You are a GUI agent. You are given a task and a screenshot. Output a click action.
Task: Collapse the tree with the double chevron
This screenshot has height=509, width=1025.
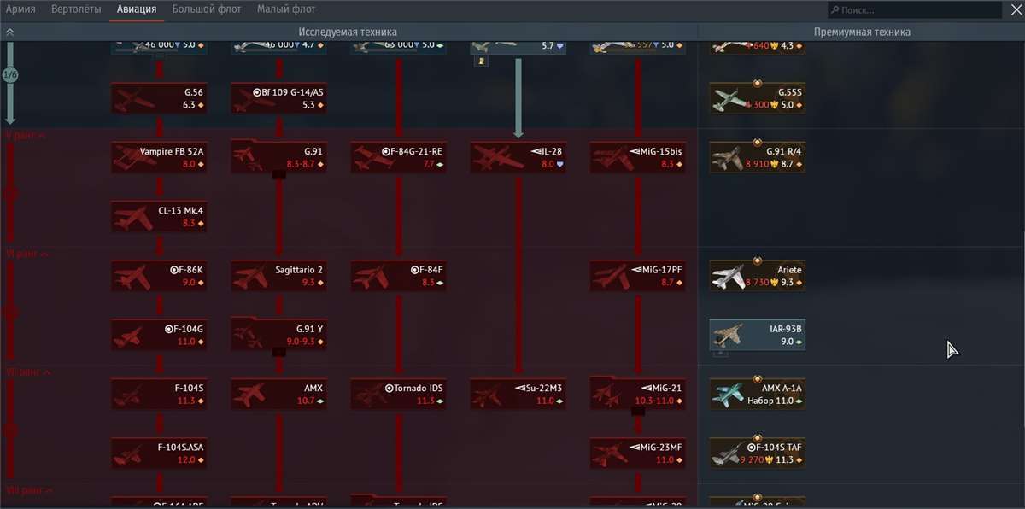(x=10, y=32)
